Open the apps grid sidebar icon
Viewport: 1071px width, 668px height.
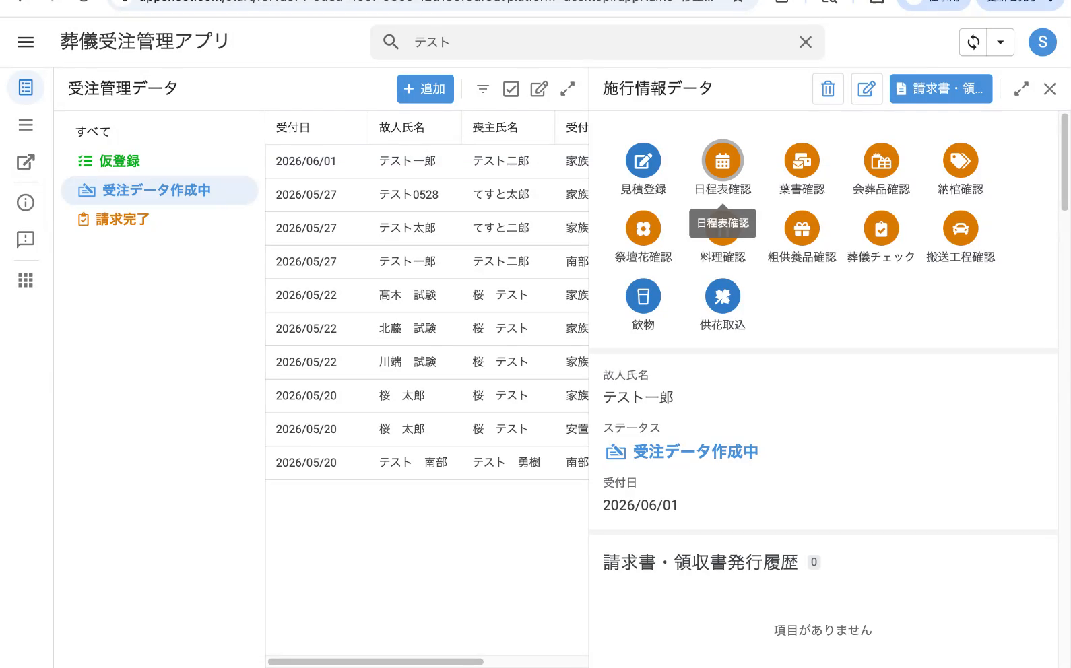26,280
